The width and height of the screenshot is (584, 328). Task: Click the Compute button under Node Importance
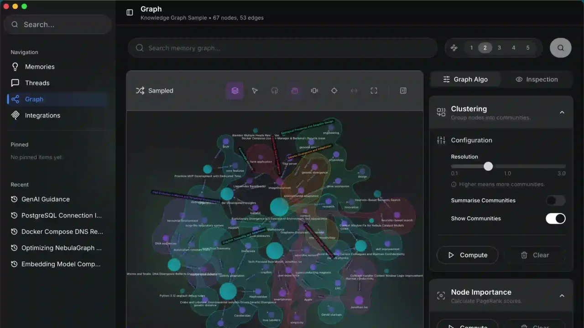467,324
